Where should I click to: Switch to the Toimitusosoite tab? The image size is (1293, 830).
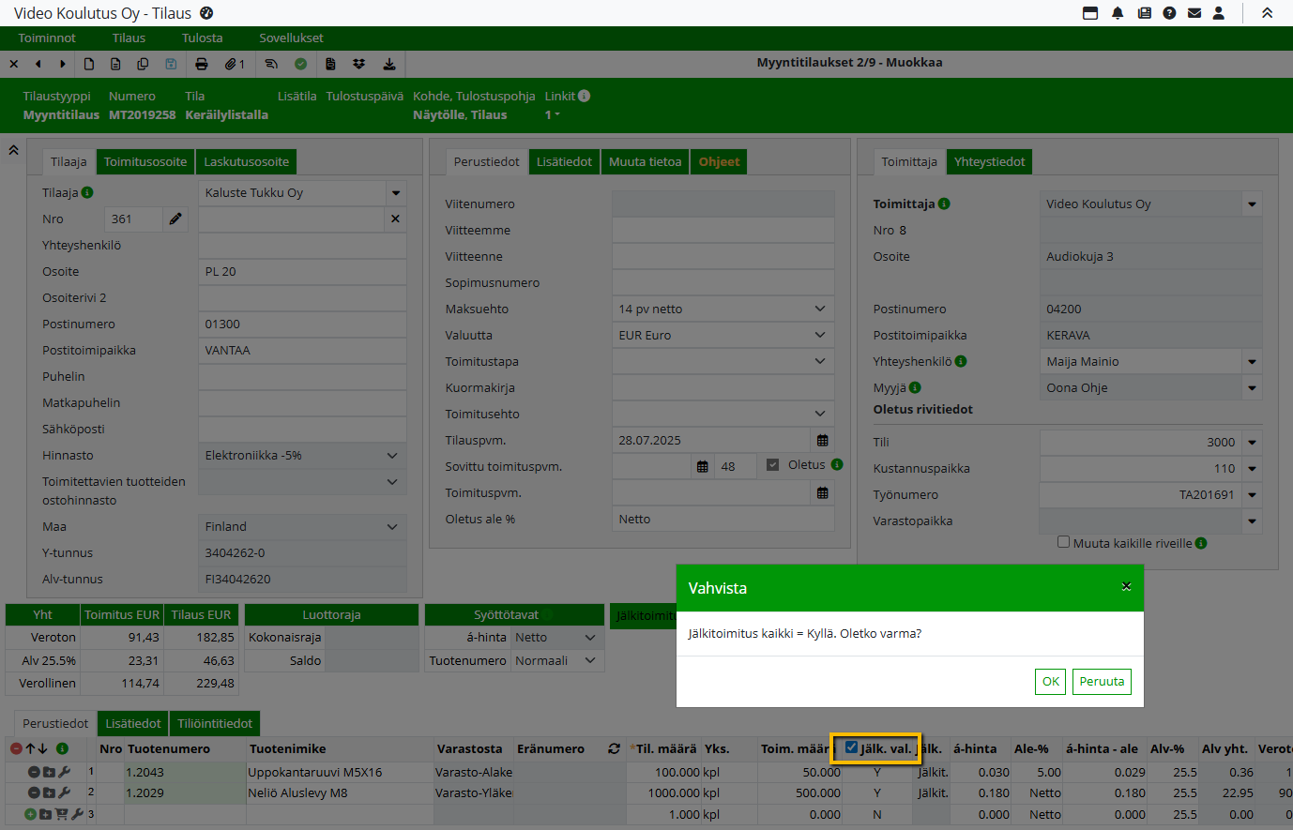pos(145,161)
